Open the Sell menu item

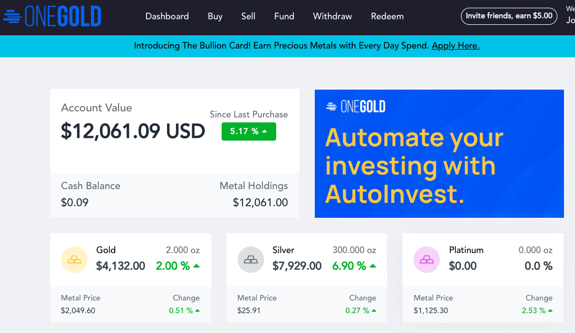click(x=248, y=16)
